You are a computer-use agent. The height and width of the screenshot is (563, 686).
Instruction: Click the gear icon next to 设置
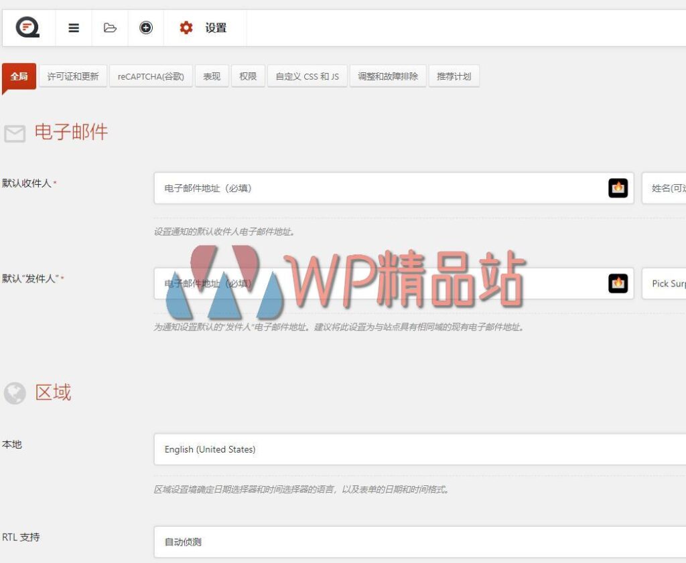[186, 27]
